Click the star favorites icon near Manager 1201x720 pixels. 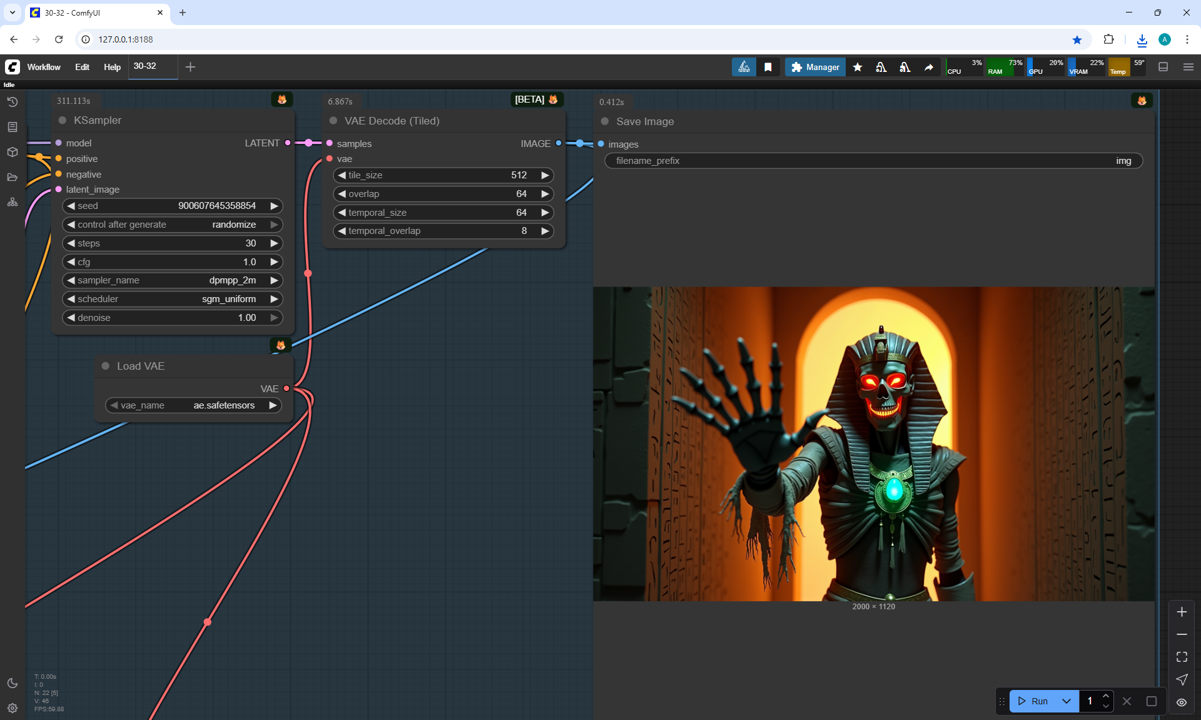pyautogui.click(x=858, y=67)
